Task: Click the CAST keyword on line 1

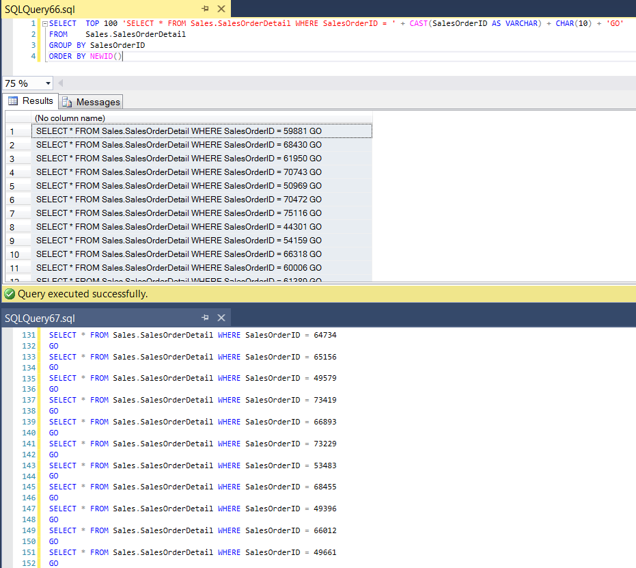Action: tap(418, 23)
